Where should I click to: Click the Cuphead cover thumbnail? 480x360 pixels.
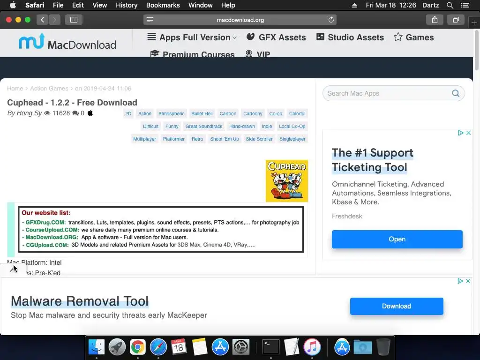click(286, 181)
